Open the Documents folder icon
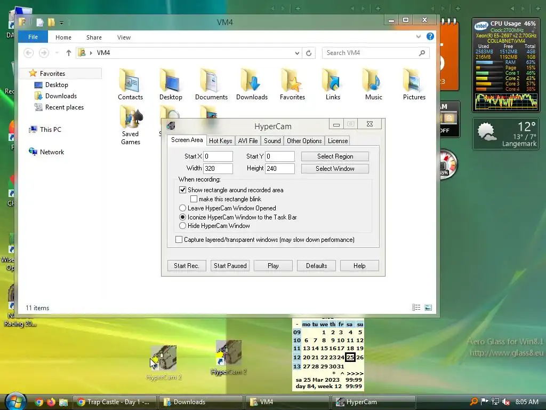This screenshot has width=546, height=410. (211, 85)
